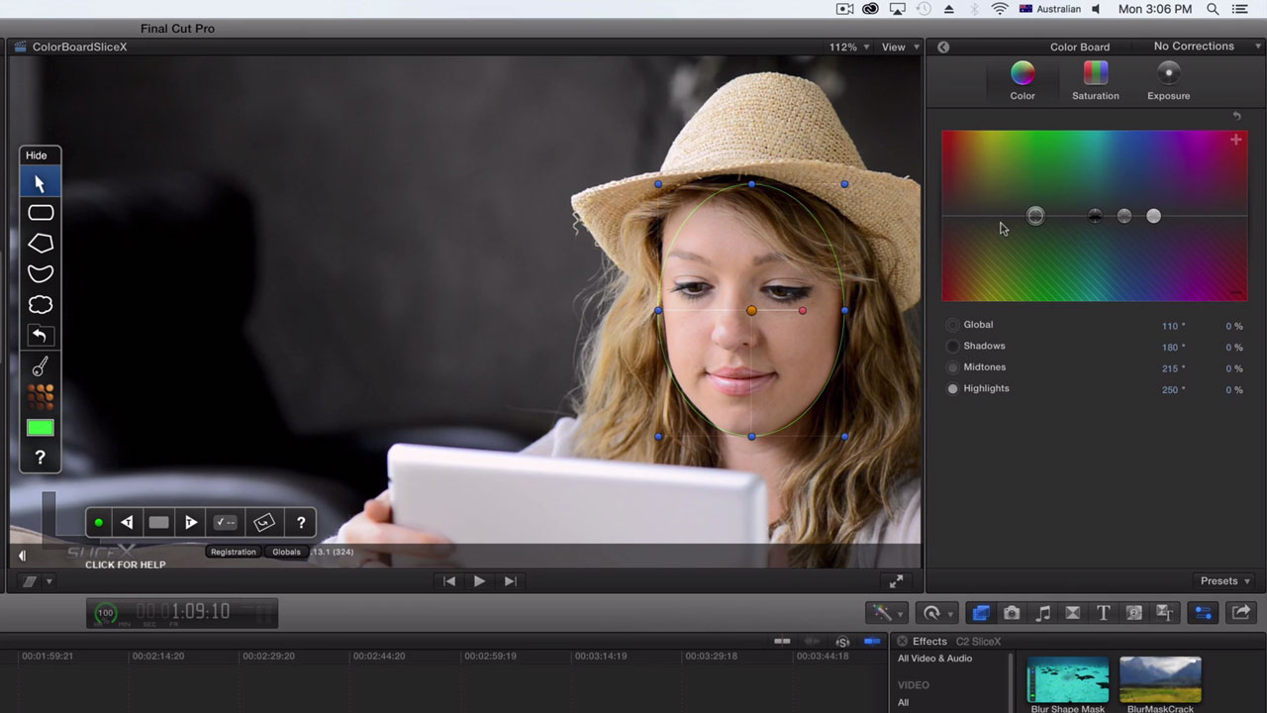Select the Highlights color puck row

986,389
